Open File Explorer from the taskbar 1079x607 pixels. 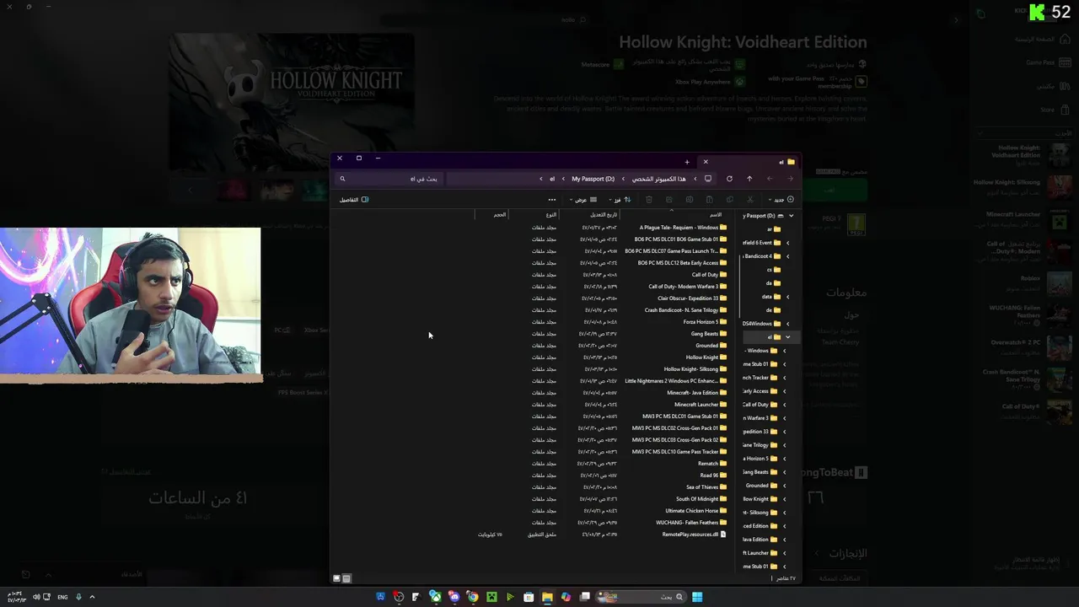click(547, 597)
